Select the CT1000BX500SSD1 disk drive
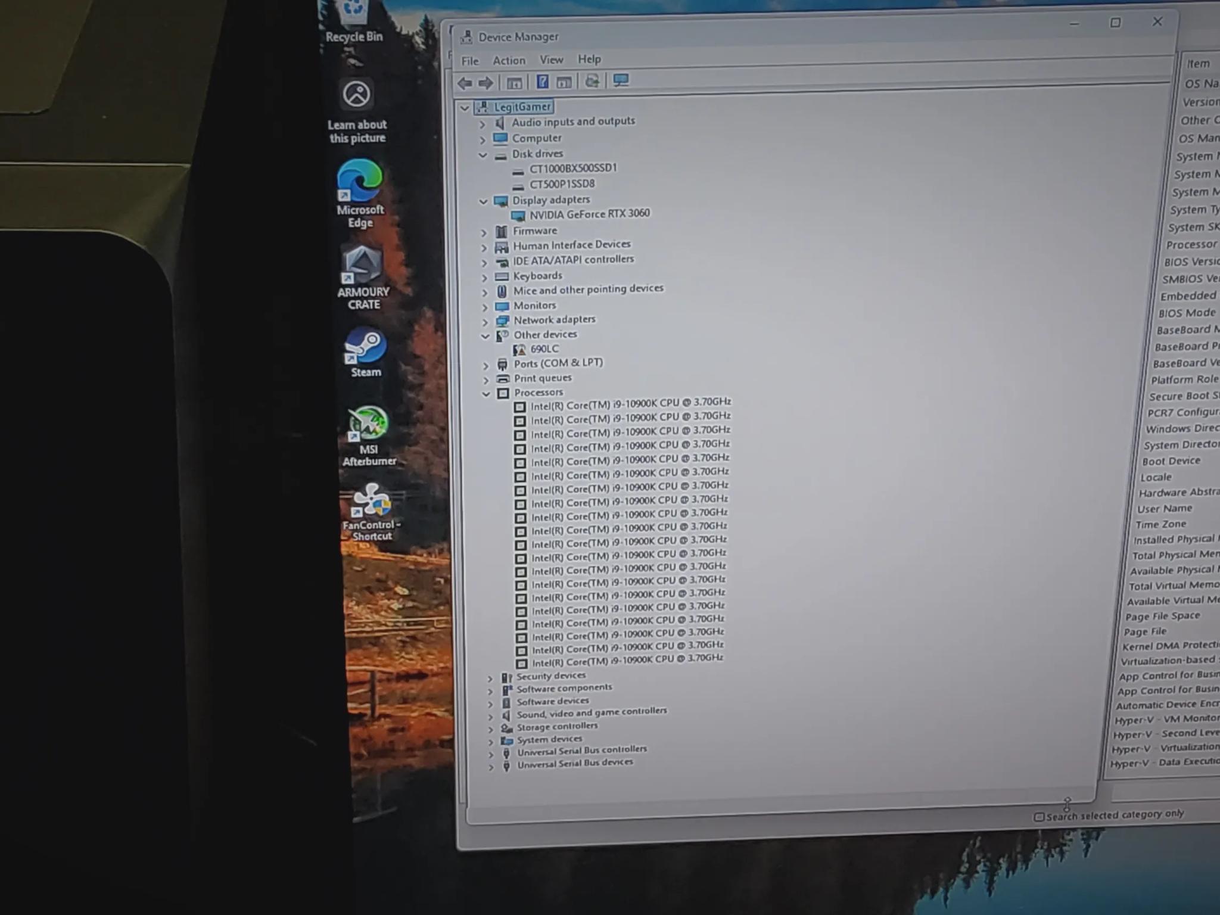Viewport: 1220px width, 915px height. pos(573,168)
